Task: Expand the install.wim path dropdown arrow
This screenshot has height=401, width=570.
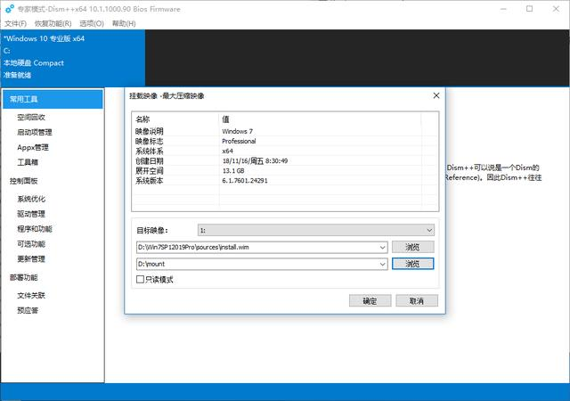Action: pyautogui.click(x=382, y=248)
